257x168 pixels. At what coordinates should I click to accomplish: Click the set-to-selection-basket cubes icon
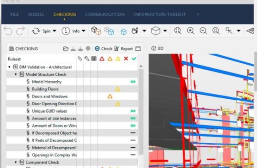[x=96, y=31]
